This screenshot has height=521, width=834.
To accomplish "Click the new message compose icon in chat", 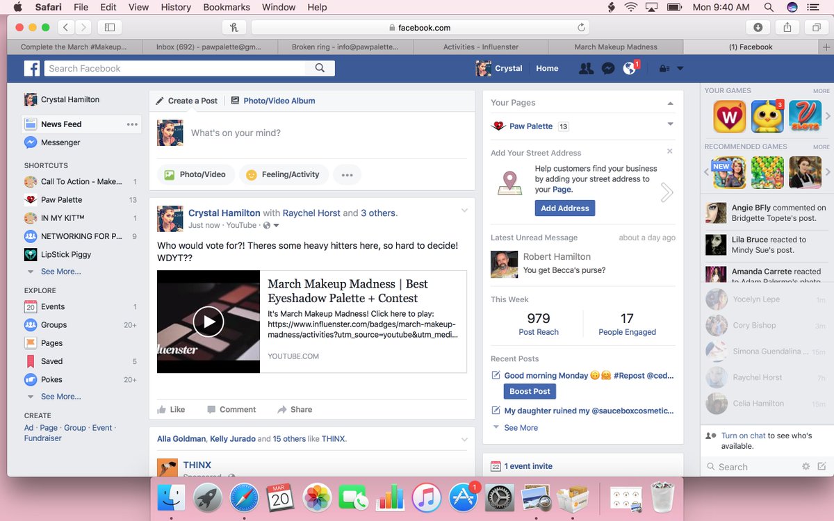I will [822, 466].
